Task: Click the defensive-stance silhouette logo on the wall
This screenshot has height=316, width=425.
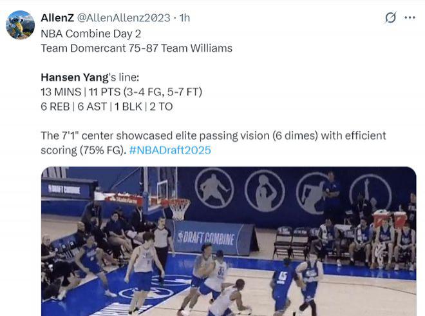Action: pos(214,188)
